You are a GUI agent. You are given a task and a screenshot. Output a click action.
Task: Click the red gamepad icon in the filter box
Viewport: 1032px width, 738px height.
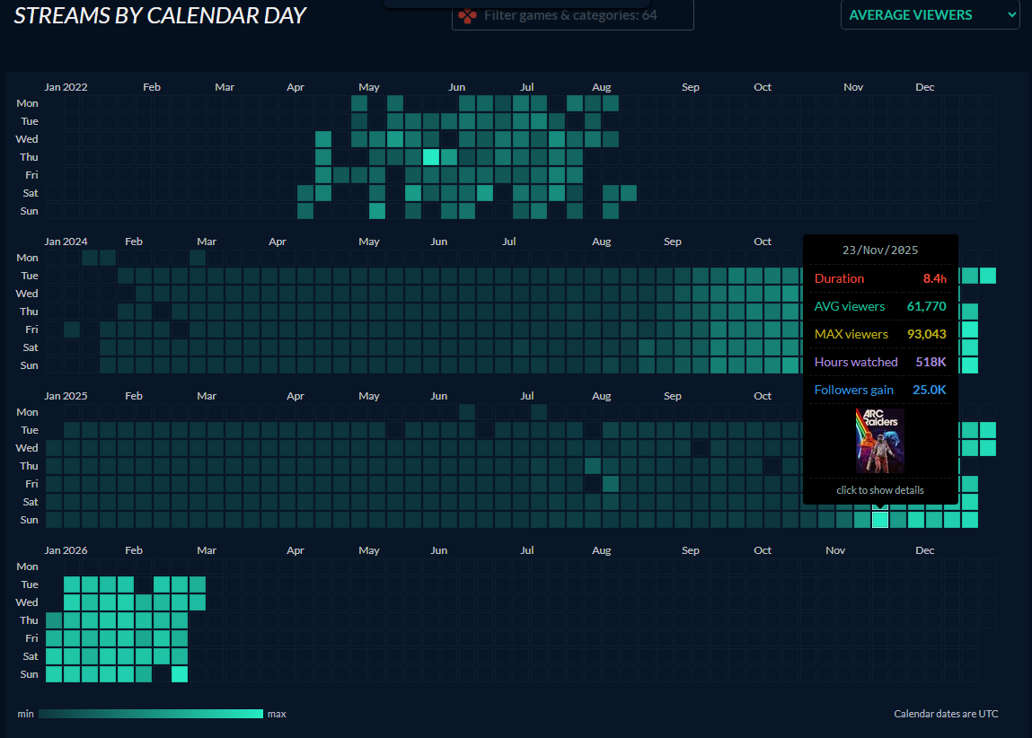point(467,16)
